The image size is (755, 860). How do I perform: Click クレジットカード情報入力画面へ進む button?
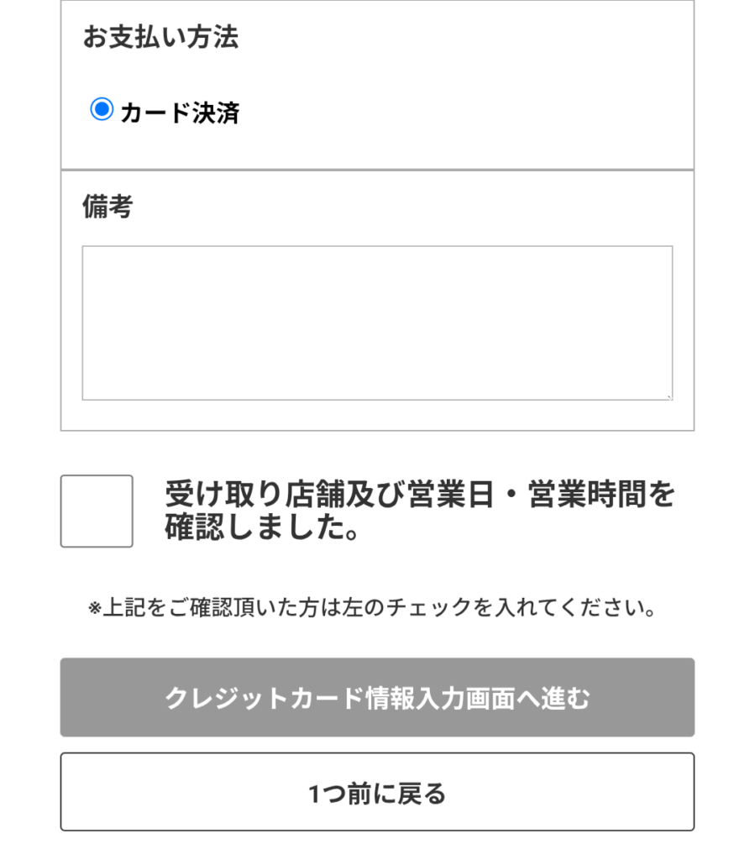click(x=377, y=697)
